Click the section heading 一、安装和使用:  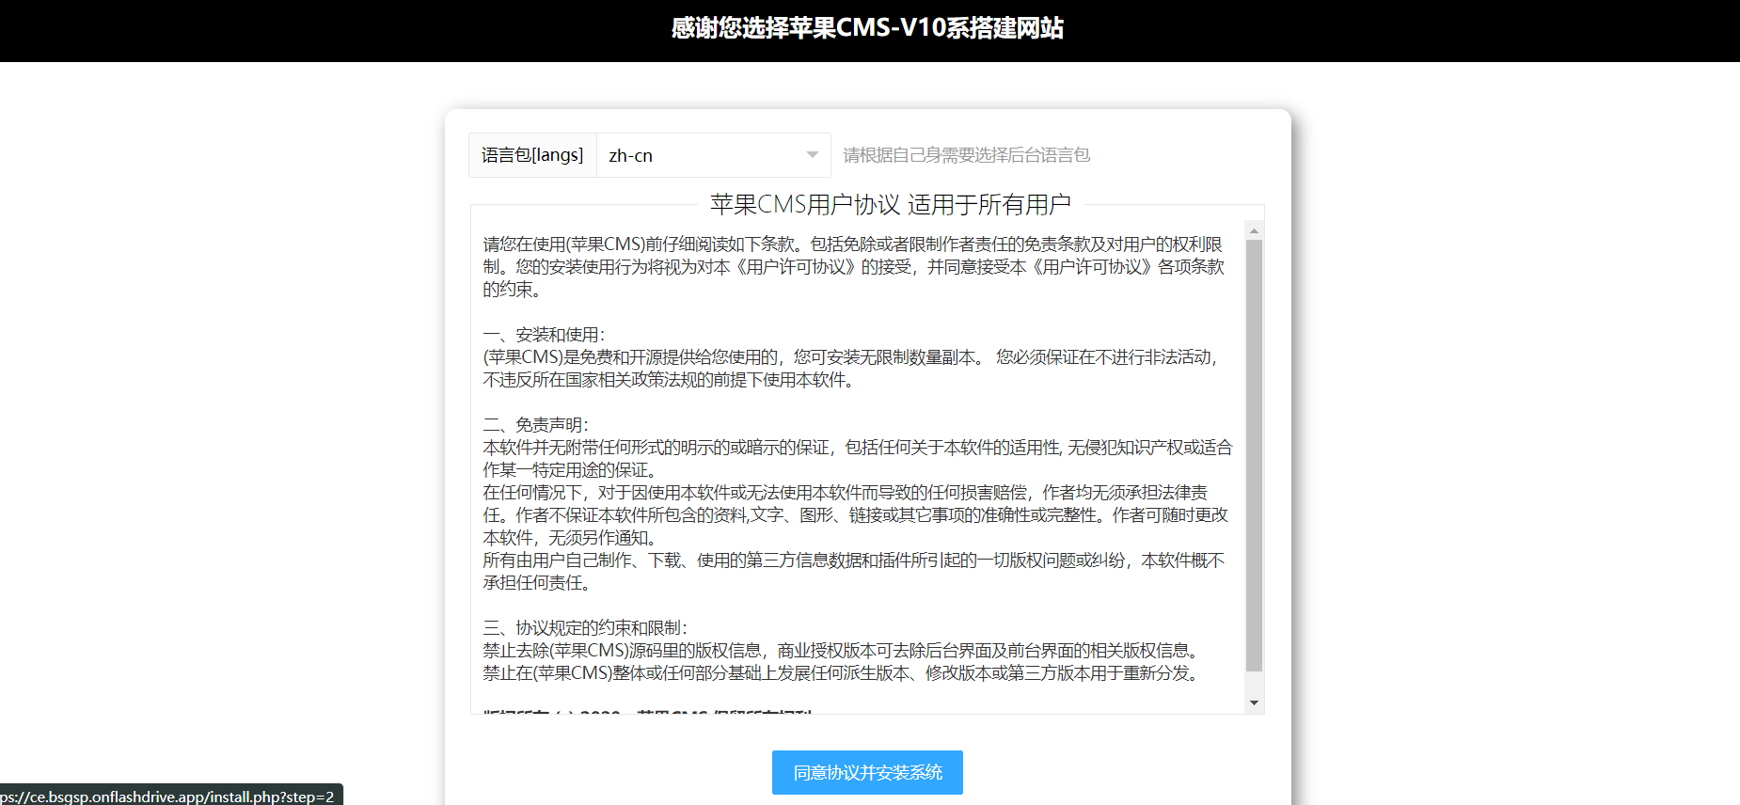544,335
